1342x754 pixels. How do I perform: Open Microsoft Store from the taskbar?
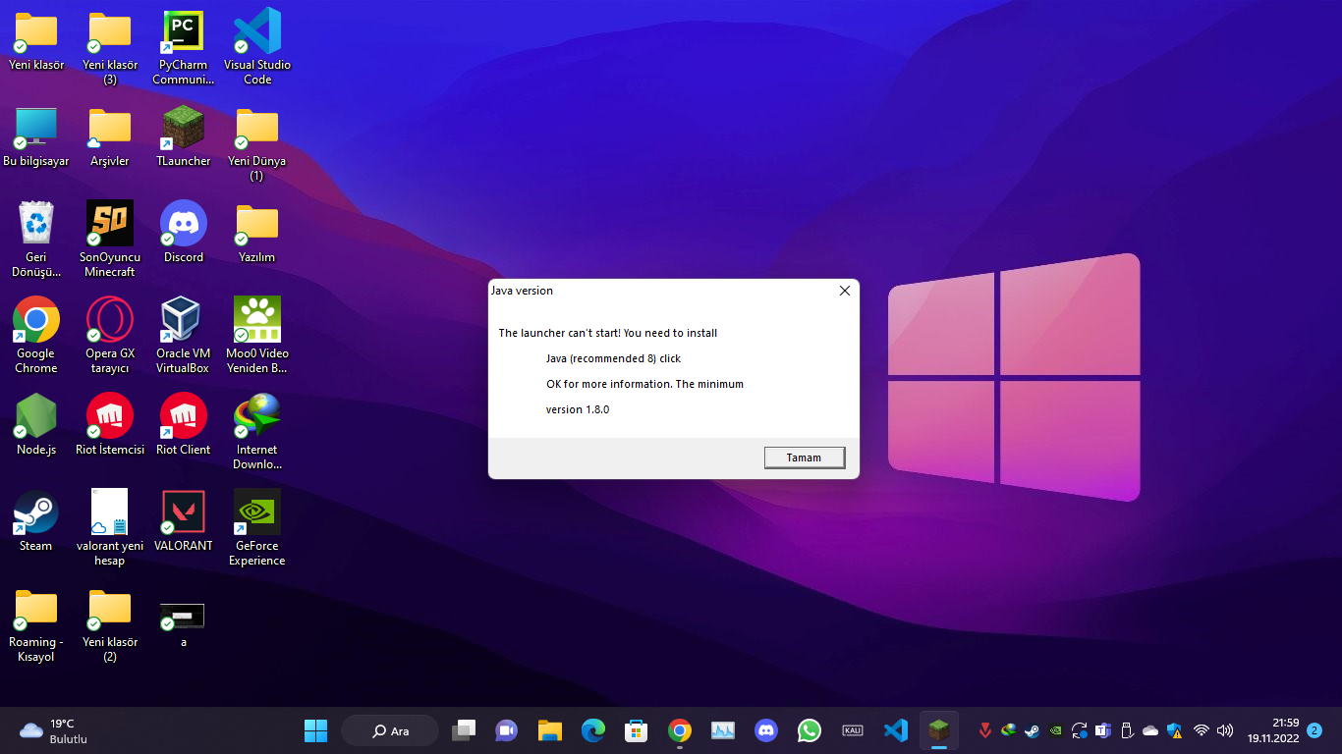(636, 730)
